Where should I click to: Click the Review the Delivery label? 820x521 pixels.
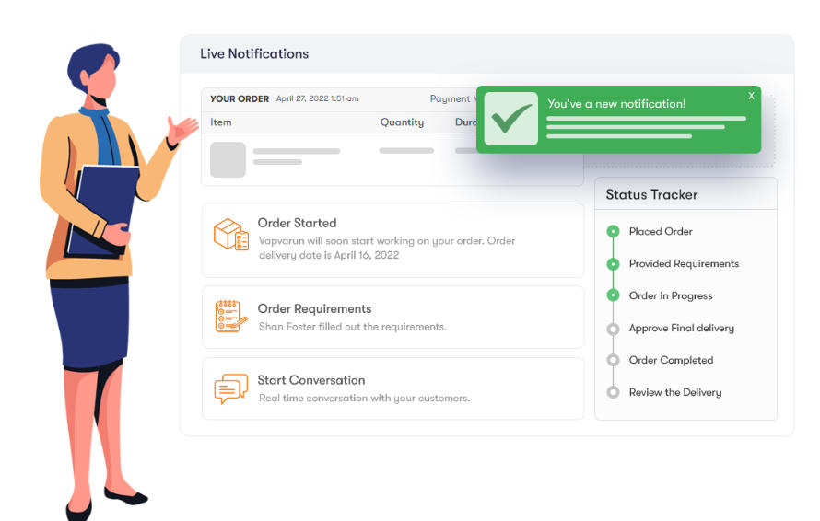click(675, 392)
